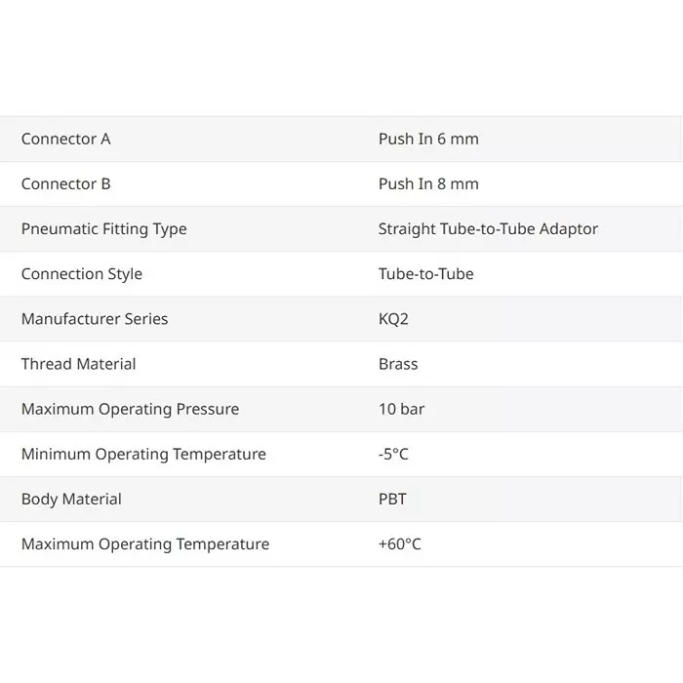Click the Pneumatic Fitting Type label
The height and width of the screenshot is (683, 683).
[x=103, y=228]
